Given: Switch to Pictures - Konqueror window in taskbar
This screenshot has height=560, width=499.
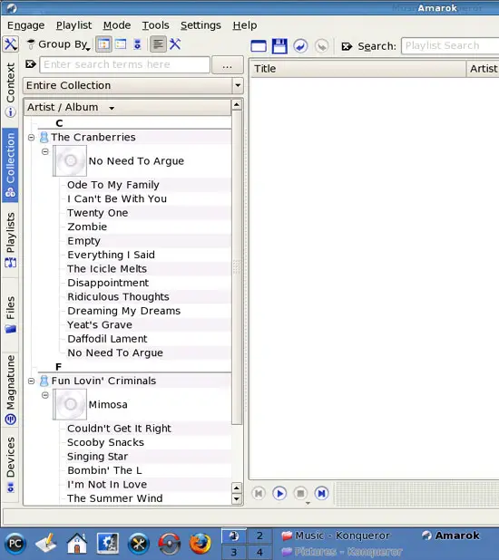Looking at the screenshot, I should (x=342, y=552).
